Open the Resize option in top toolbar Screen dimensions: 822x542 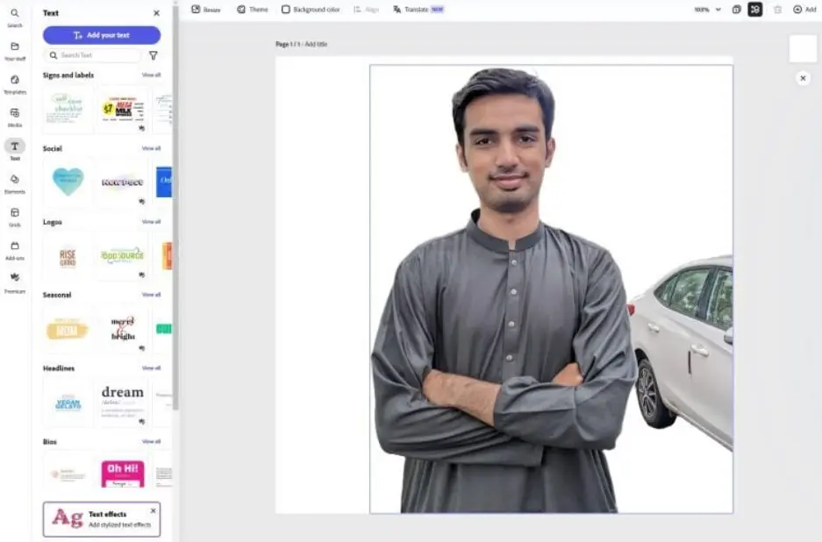point(206,10)
